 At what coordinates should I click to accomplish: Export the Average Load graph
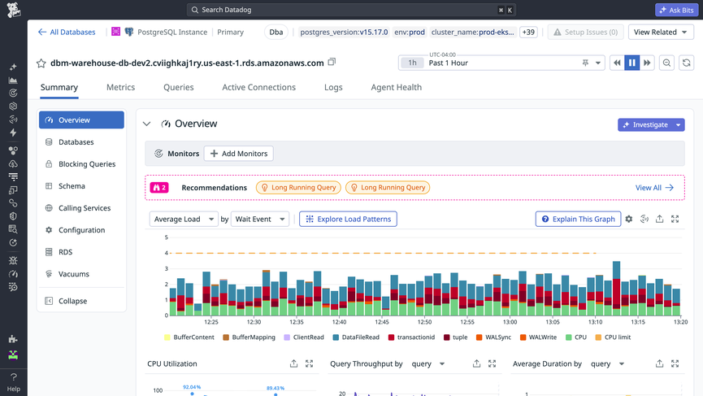659,219
